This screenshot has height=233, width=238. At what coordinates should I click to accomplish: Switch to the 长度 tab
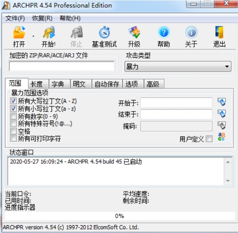coord(38,84)
